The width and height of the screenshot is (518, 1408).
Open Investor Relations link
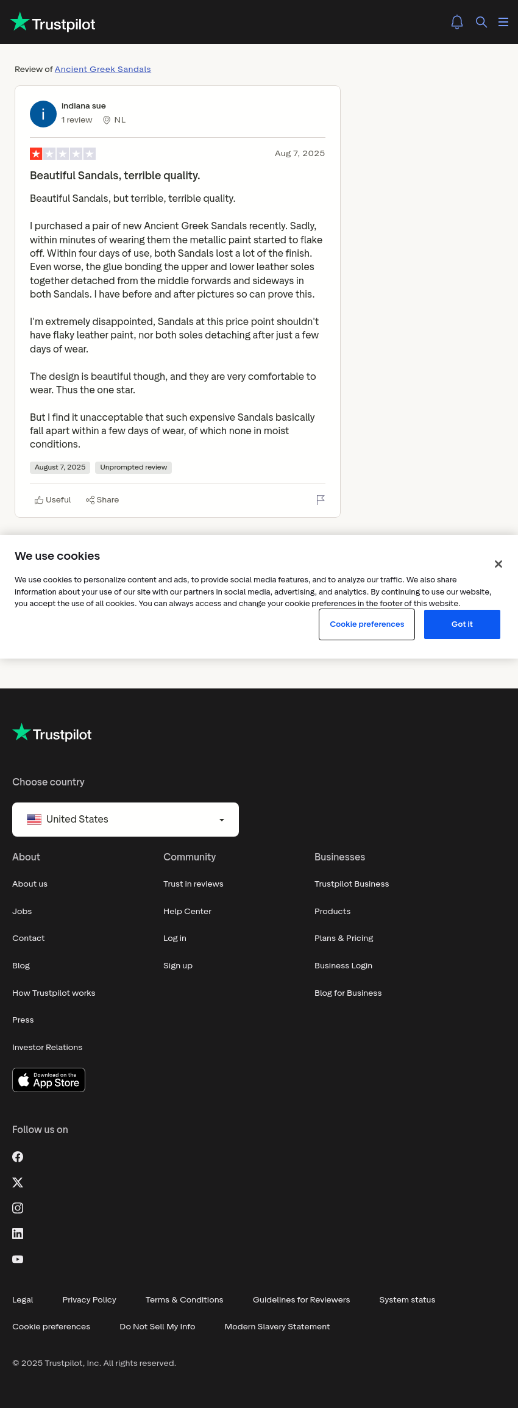(x=47, y=1048)
